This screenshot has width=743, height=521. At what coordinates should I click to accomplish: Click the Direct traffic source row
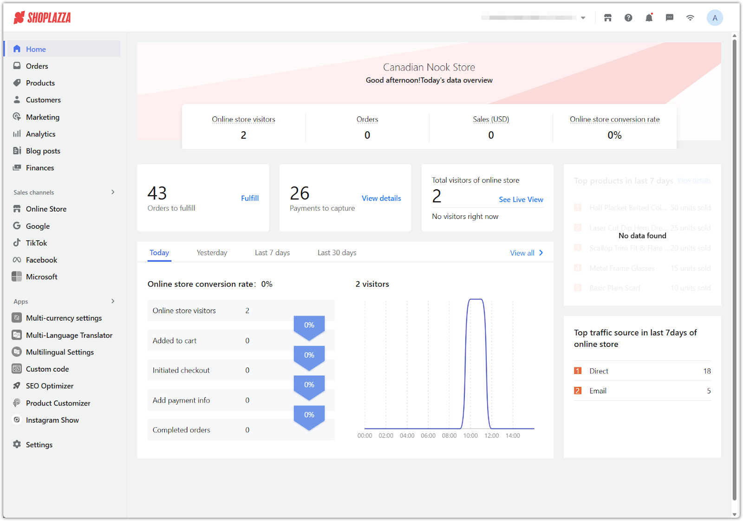coord(642,371)
